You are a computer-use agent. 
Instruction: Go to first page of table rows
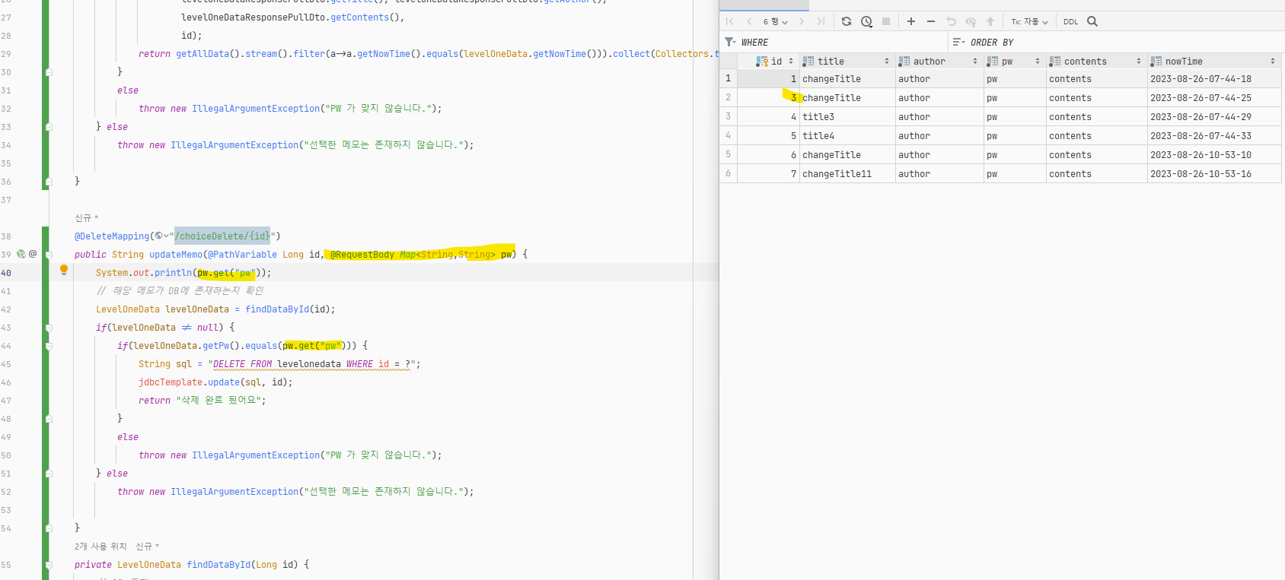point(730,21)
